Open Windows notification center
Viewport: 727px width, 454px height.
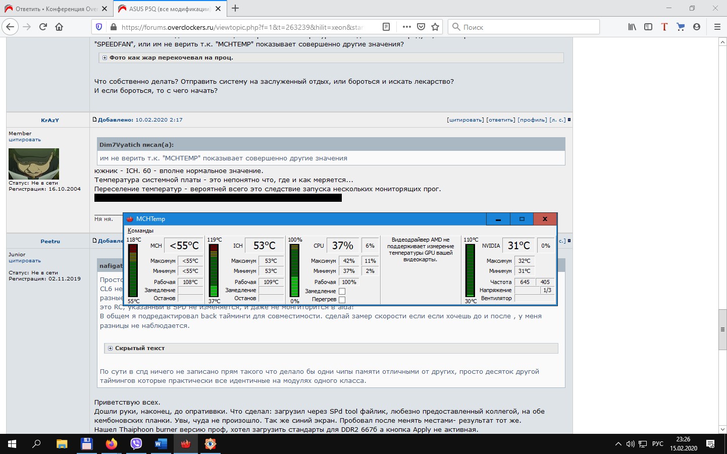pyautogui.click(x=710, y=444)
